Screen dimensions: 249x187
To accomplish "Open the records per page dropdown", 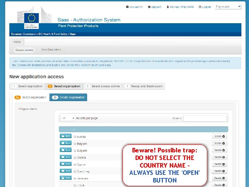I will [x=68, y=118].
